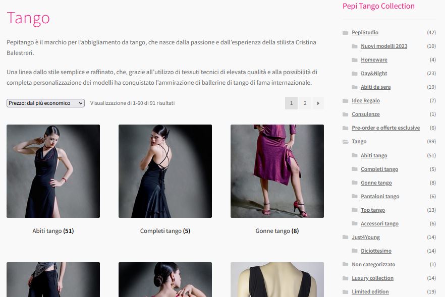Open the Abiti tango category thumbnail
Image resolution: width=445 pixels, height=297 pixels.
coord(53,171)
